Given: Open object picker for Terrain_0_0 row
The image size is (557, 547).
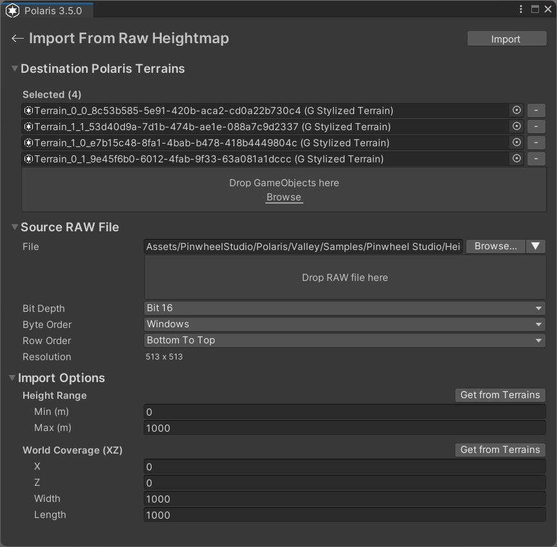Looking at the screenshot, I should click(516, 111).
